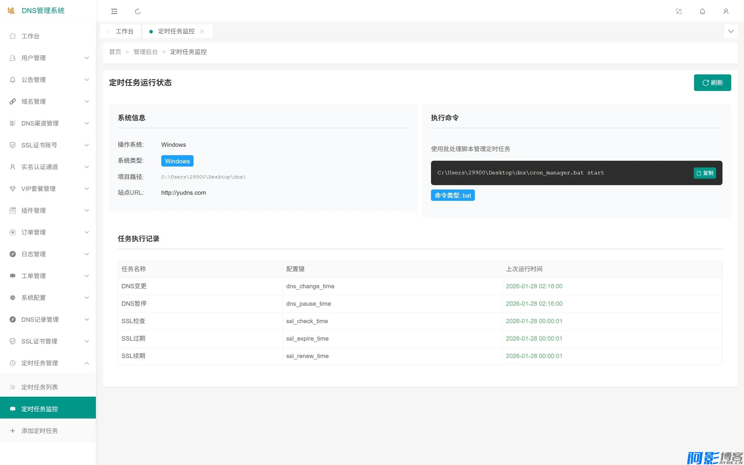Image resolution: width=744 pixels, height=465 pixels.
Task: Click the 添加定时任务 plus item
Action: point(48,430)
